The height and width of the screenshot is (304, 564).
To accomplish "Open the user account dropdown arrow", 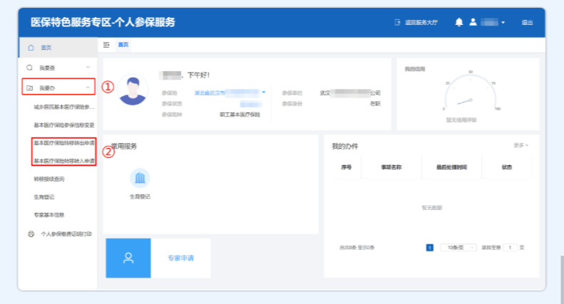I will (x=503, y=23).
